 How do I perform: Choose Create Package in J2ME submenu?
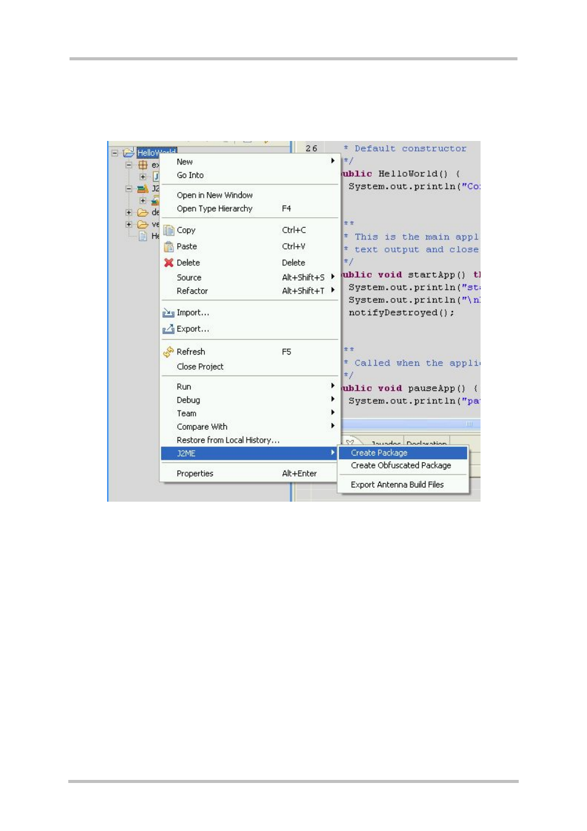[404, 453]
